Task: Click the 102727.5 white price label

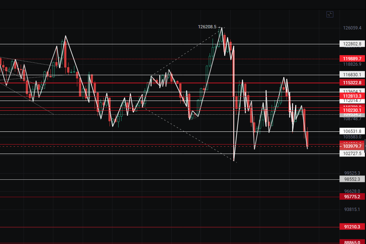Action: click(352, 154)
